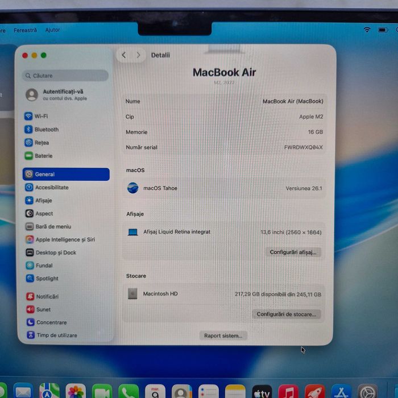Screen dimensions: 398x398
Task: Open App Store from the Dock
Action: [341, 392]
